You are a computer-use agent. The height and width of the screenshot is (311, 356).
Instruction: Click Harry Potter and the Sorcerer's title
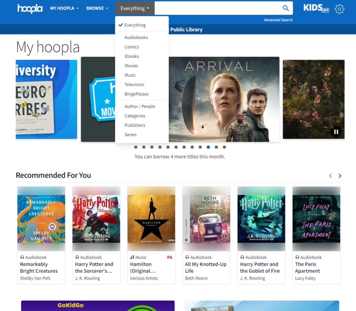94,267
